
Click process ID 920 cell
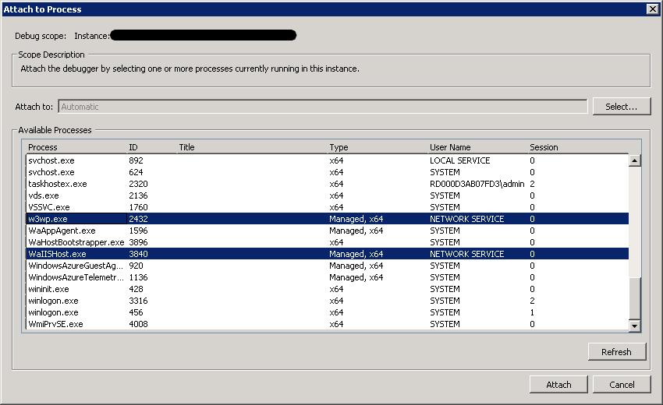click(136, 266)
